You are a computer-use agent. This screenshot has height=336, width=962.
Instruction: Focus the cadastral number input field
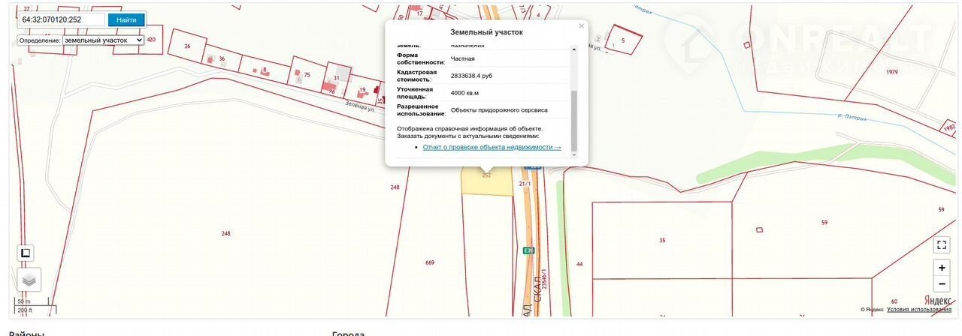pos(62,20)
